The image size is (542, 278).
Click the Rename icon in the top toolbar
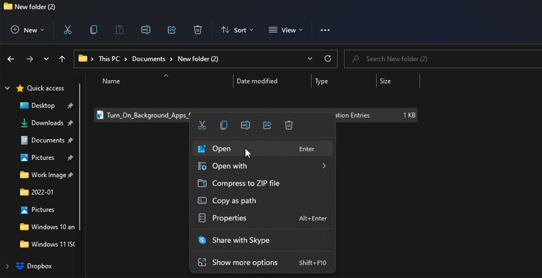point(146,30)
